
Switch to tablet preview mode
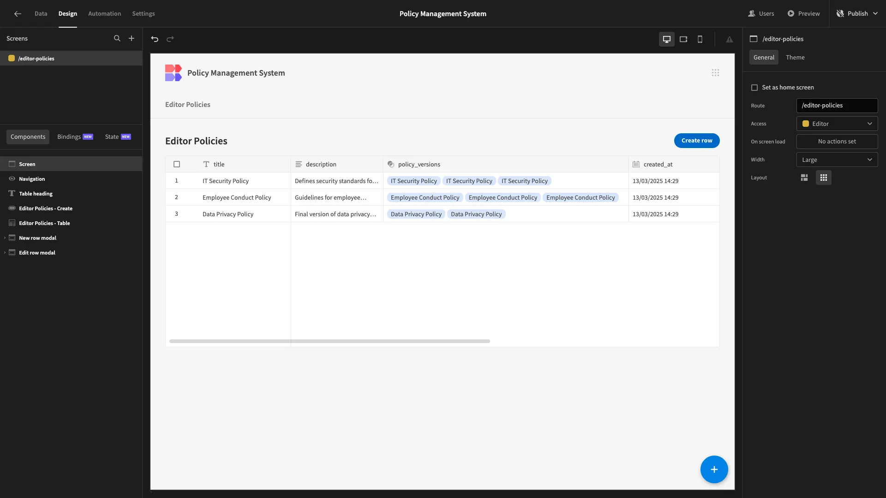[683, 39]
